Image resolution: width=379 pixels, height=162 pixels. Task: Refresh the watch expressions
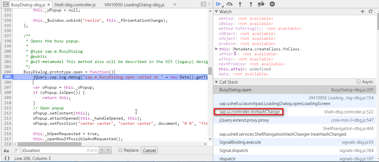click(x=370, y=11)
